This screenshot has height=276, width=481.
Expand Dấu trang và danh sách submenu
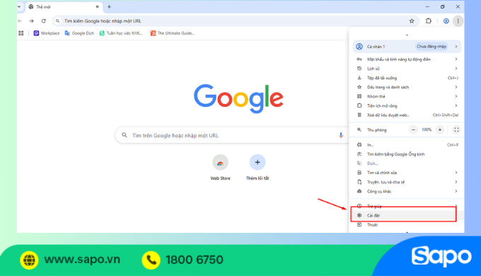(407, 87)
